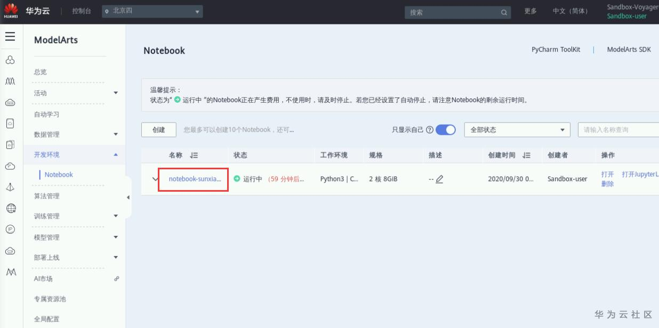Click the top cloud cluster icon in left rail

(10, 60)
